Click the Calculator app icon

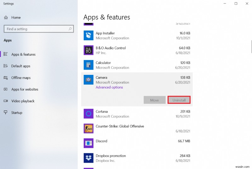[89, 65]
